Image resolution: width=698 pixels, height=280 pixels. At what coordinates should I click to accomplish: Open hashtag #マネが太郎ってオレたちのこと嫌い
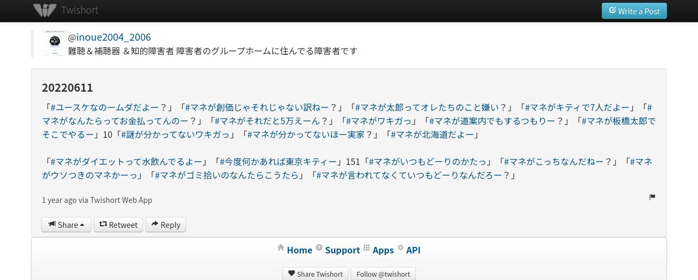coord(427,107)
